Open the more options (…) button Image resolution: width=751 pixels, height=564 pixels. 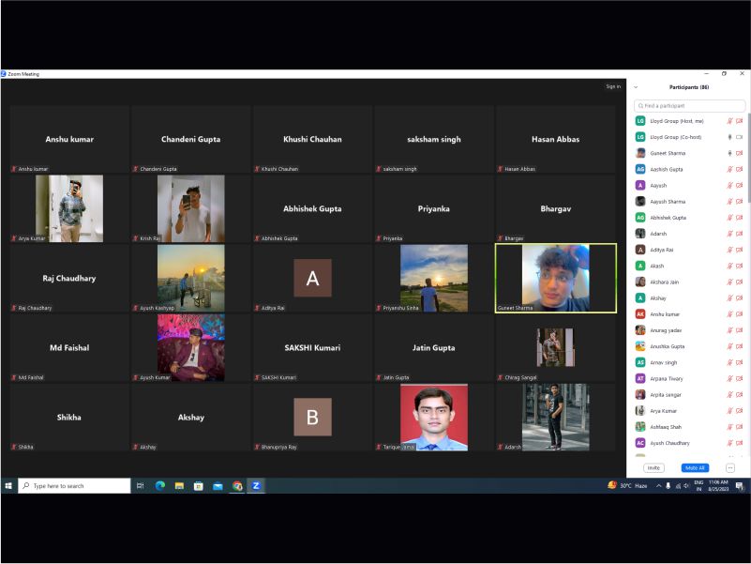coord(730,468)
